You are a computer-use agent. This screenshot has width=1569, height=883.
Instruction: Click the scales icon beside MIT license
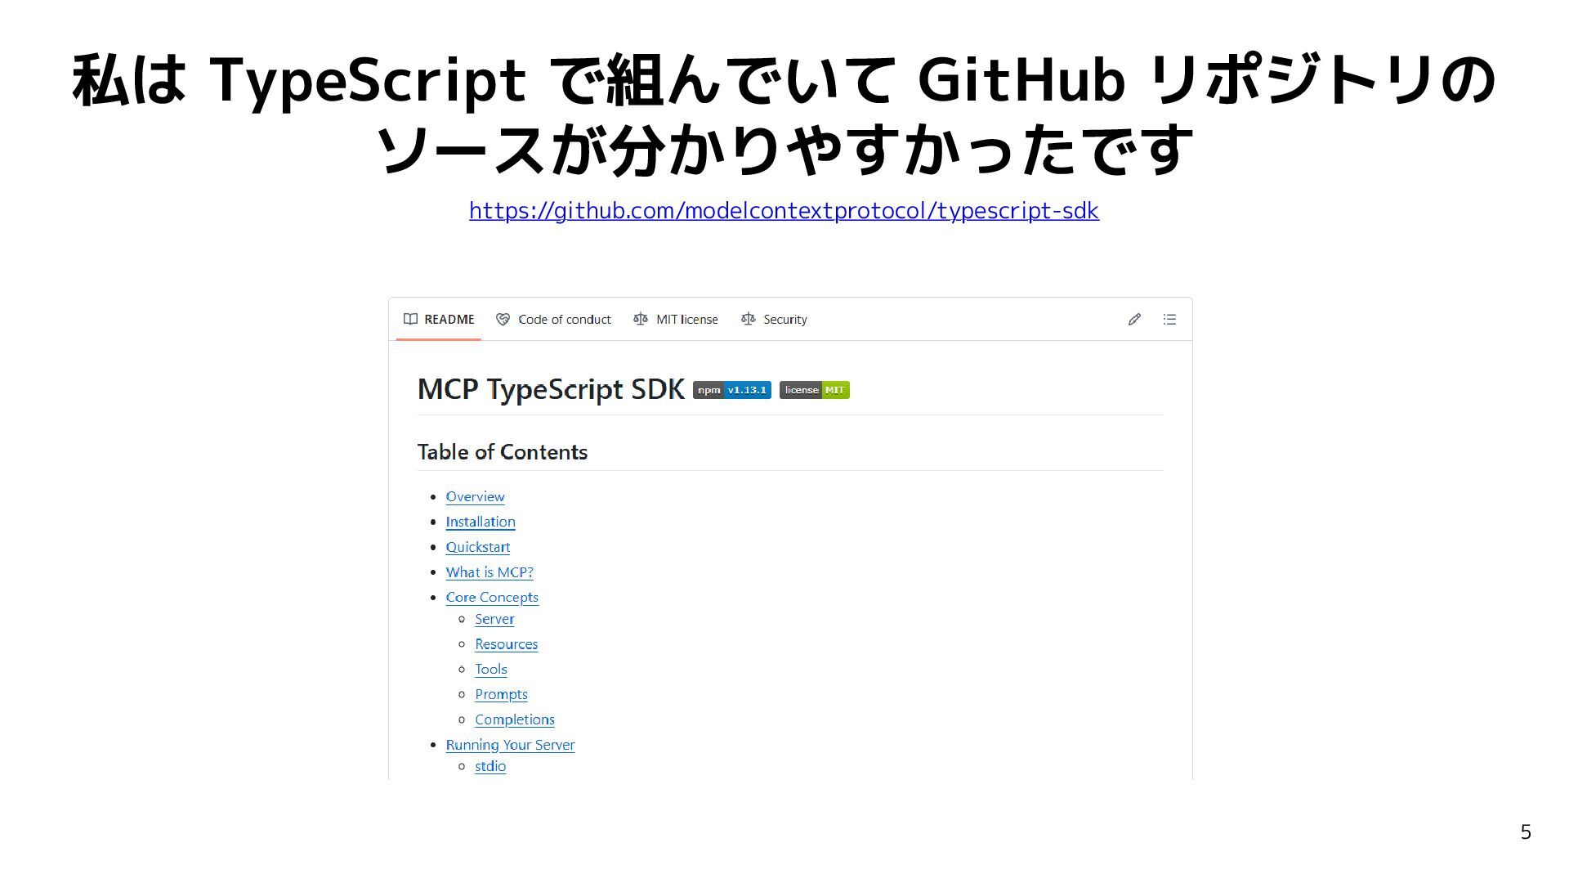coord(641,319)
